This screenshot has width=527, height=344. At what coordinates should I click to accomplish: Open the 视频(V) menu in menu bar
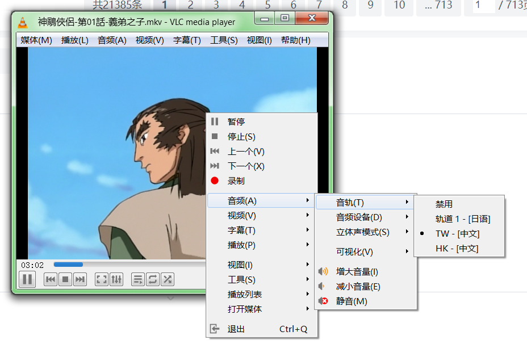tap(149, 40)
